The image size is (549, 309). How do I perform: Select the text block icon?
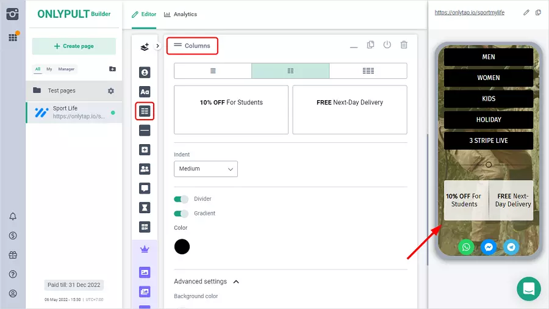[x=145, y=92]
